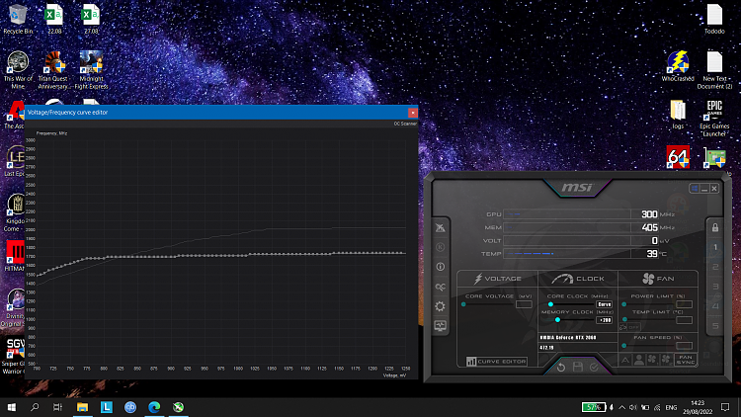Image resolution: width=741 pixels, height=417 pixels.
Task: Adjust the Temp Limit slider handle
Action: click(x=624, y=320)
